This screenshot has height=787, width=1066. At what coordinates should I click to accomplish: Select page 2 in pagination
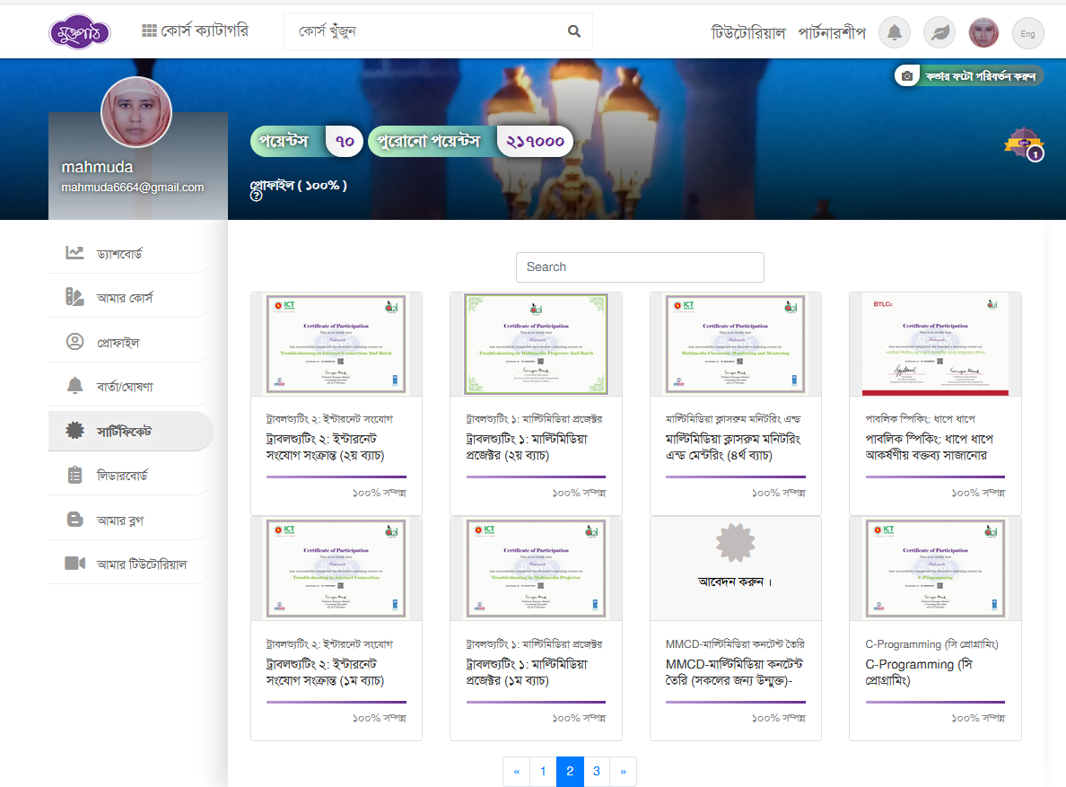click(570, 772)
